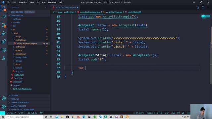212x119 pixels.
Task: Place cursor on line 27 after for
Action: click(x=85, y=68)
